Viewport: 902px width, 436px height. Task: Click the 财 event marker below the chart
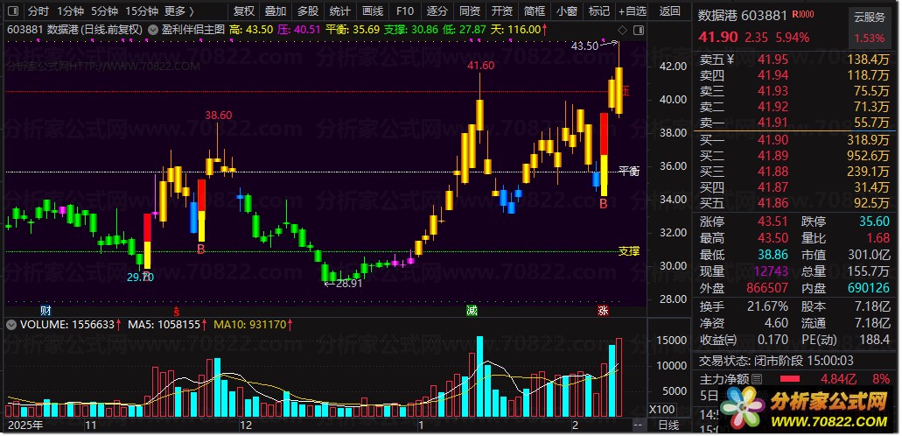[x=45, y=311]
